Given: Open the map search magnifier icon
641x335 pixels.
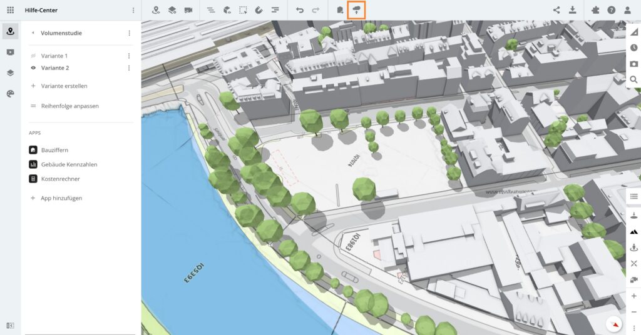Looking at the screenshot, I should tap(633, 79).
